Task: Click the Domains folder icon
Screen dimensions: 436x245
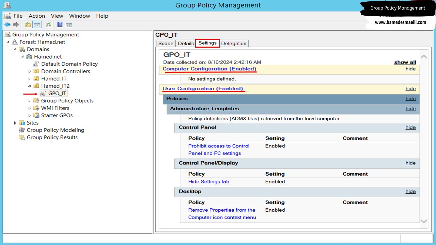Action: (22, 49)
